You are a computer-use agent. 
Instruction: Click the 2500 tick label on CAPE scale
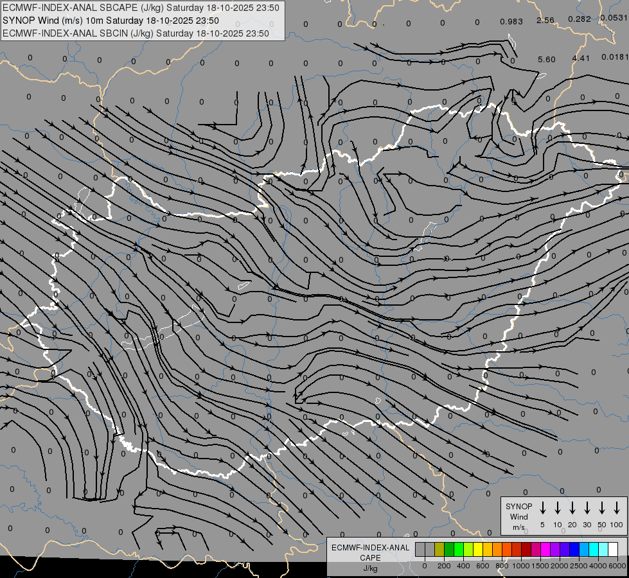579,566
